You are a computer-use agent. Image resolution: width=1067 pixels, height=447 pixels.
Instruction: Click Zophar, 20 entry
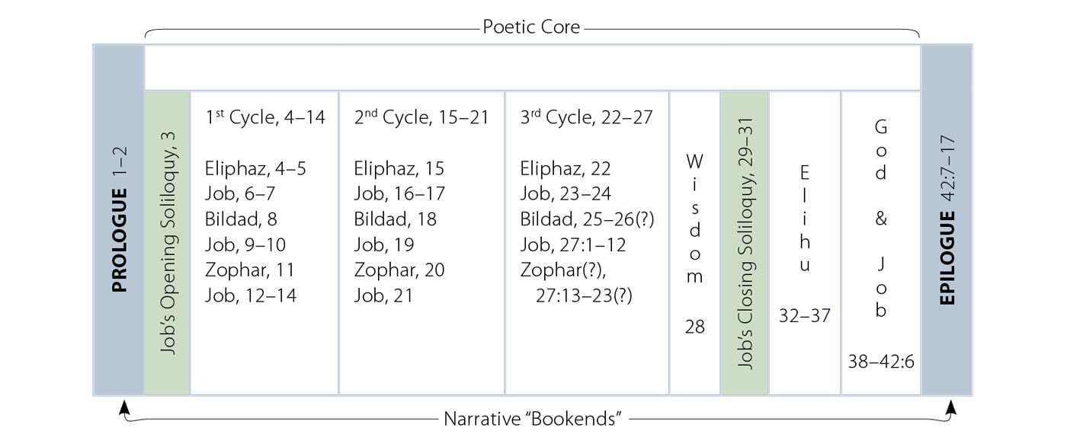coord(399,270)
